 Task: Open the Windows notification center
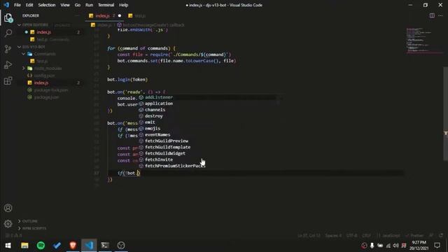click(437, 245)
